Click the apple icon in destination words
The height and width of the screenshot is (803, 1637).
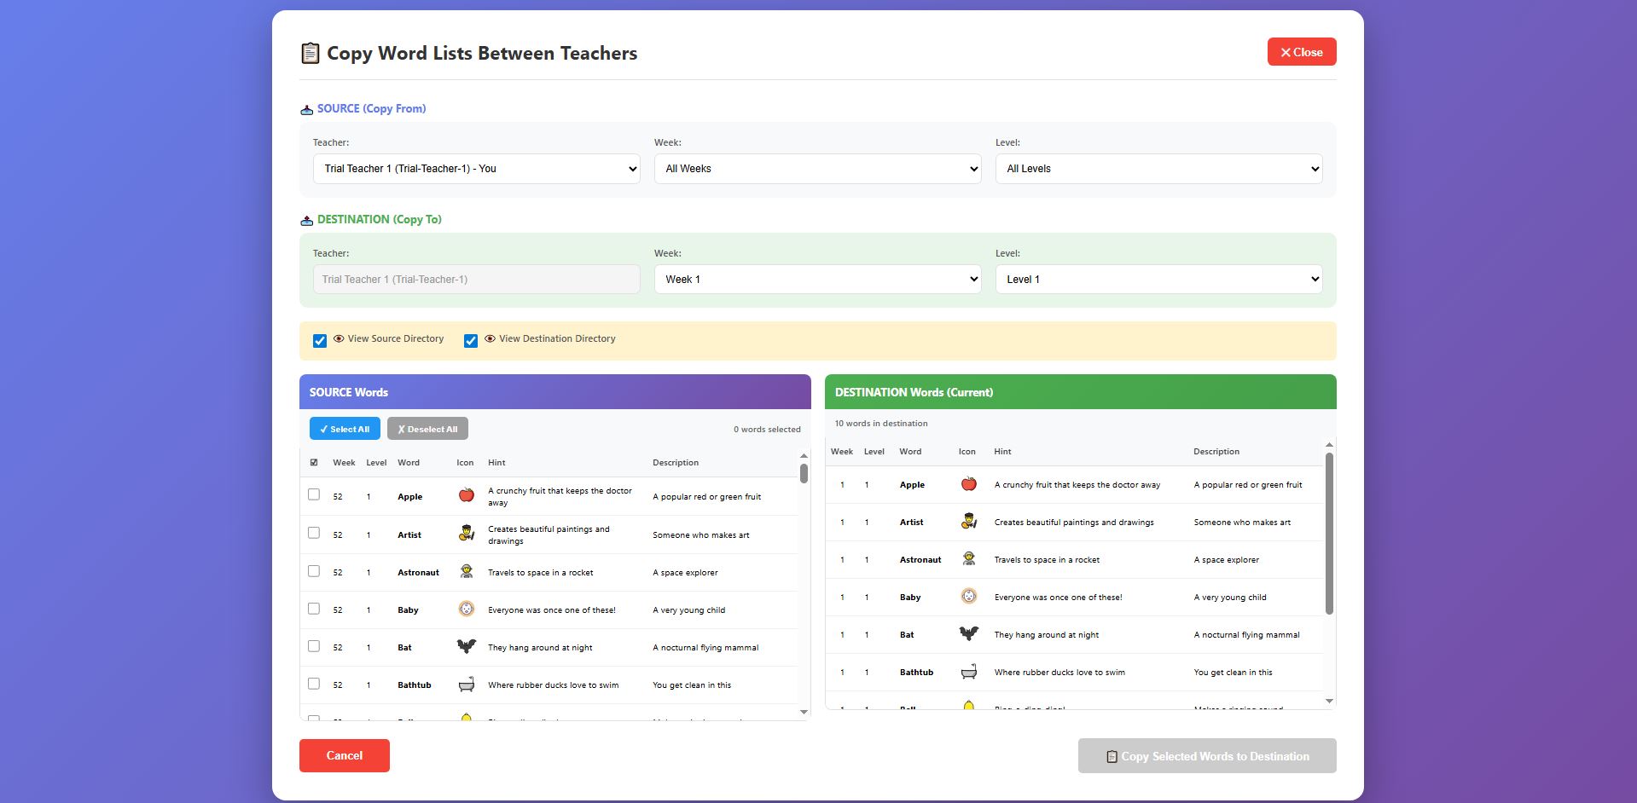coord(968,484)
